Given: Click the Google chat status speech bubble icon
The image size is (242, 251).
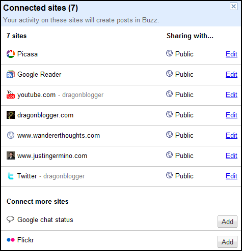Looking at the screenshot, I should pyautogui.click(x=10, y=219).
